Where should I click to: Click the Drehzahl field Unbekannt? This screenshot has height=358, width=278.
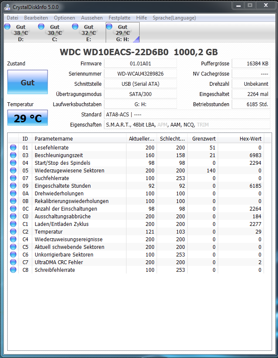251,84
